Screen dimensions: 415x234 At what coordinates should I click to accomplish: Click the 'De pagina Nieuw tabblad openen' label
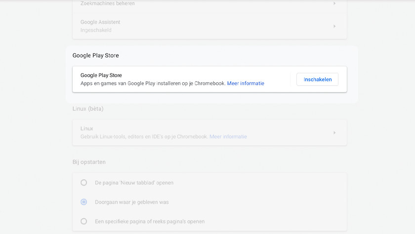tap(134, 183)
